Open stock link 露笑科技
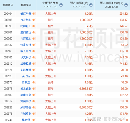The height and width of the screenshot is (123, 130). [x=26, y=101]
